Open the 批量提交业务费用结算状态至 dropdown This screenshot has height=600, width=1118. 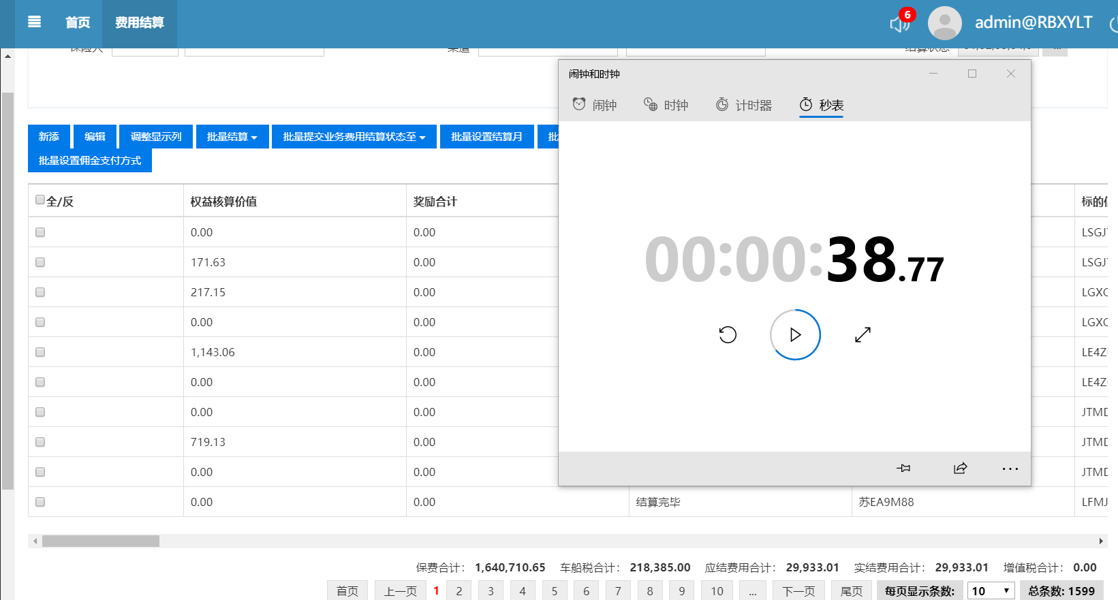[x=354, y=137]
